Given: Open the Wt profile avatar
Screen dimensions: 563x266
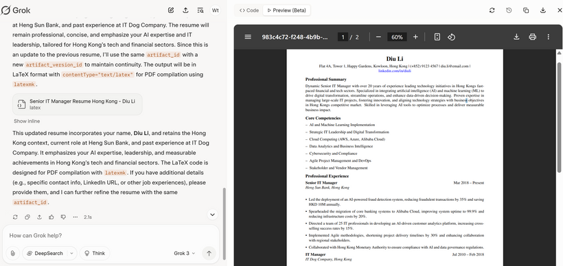Looking at the screenshot, I should click(215, 10).
